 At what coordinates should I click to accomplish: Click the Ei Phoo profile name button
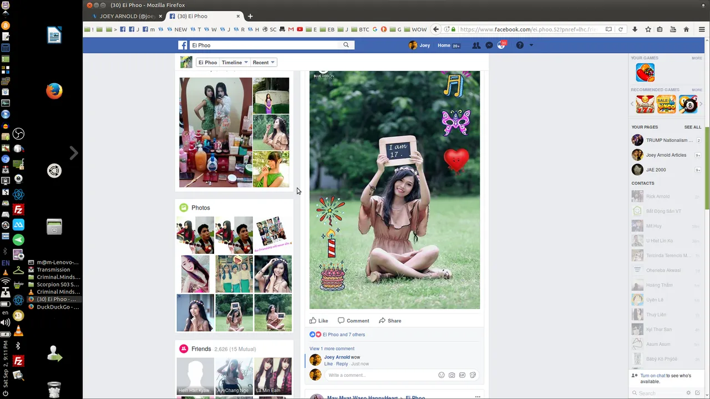pyautogui.click(x=207, y=63)
